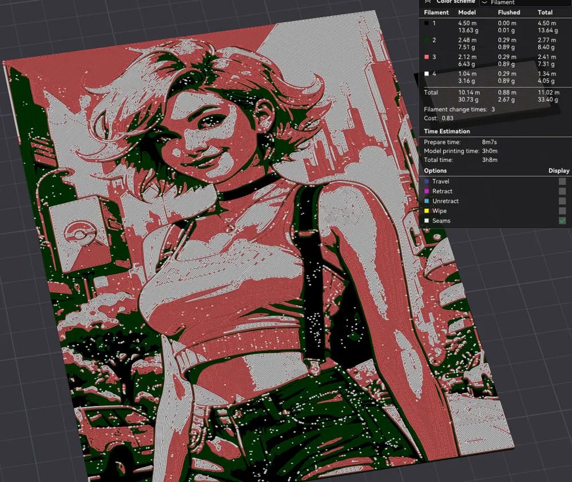Uncheck the Seams display checkbox
Screen dimensions: 572x482
click(562, 220)
